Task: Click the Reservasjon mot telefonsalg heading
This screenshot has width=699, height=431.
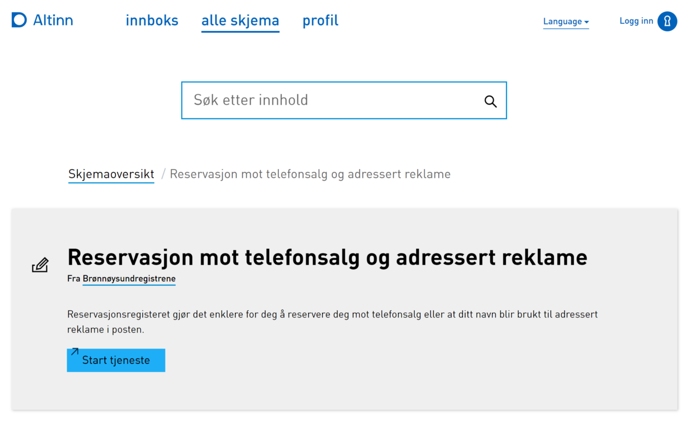Action: pyautogui.click(x=327, y=258)
